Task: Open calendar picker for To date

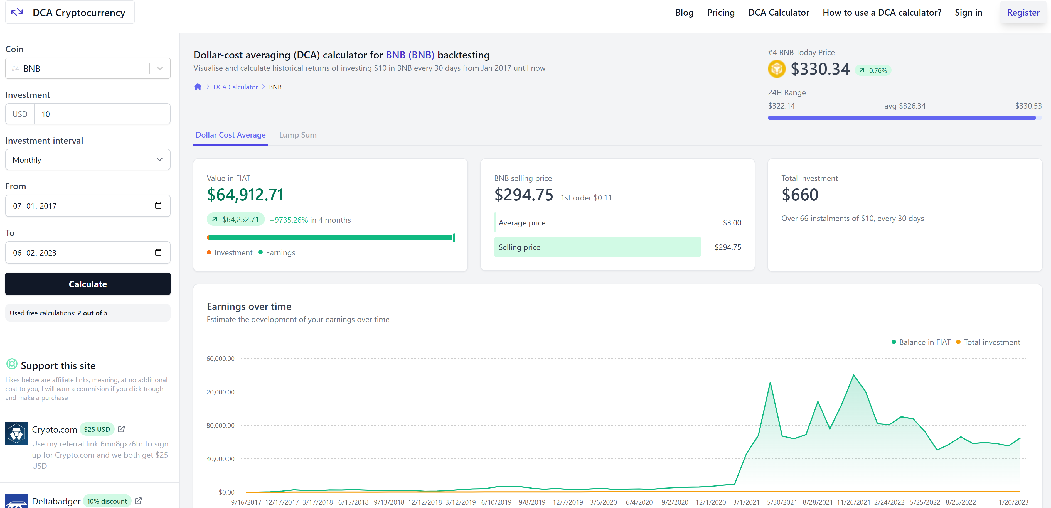Action: click(158, 252)
